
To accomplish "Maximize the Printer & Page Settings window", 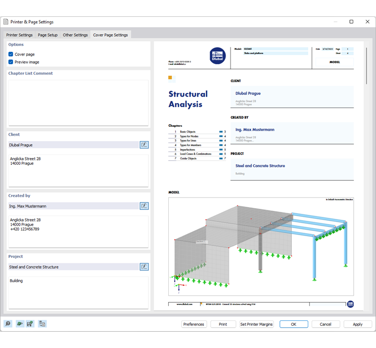I will [x=351, y=22].
